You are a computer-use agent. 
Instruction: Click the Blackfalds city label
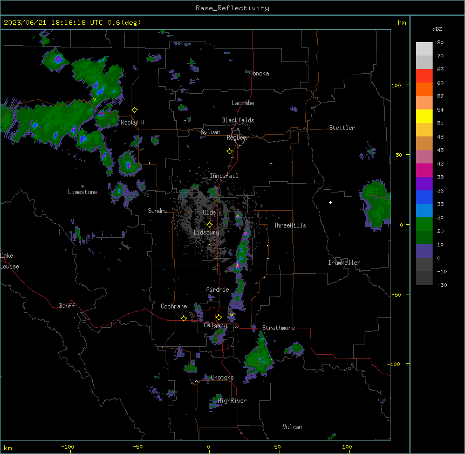pyautogui.click(x=238, y=120)
